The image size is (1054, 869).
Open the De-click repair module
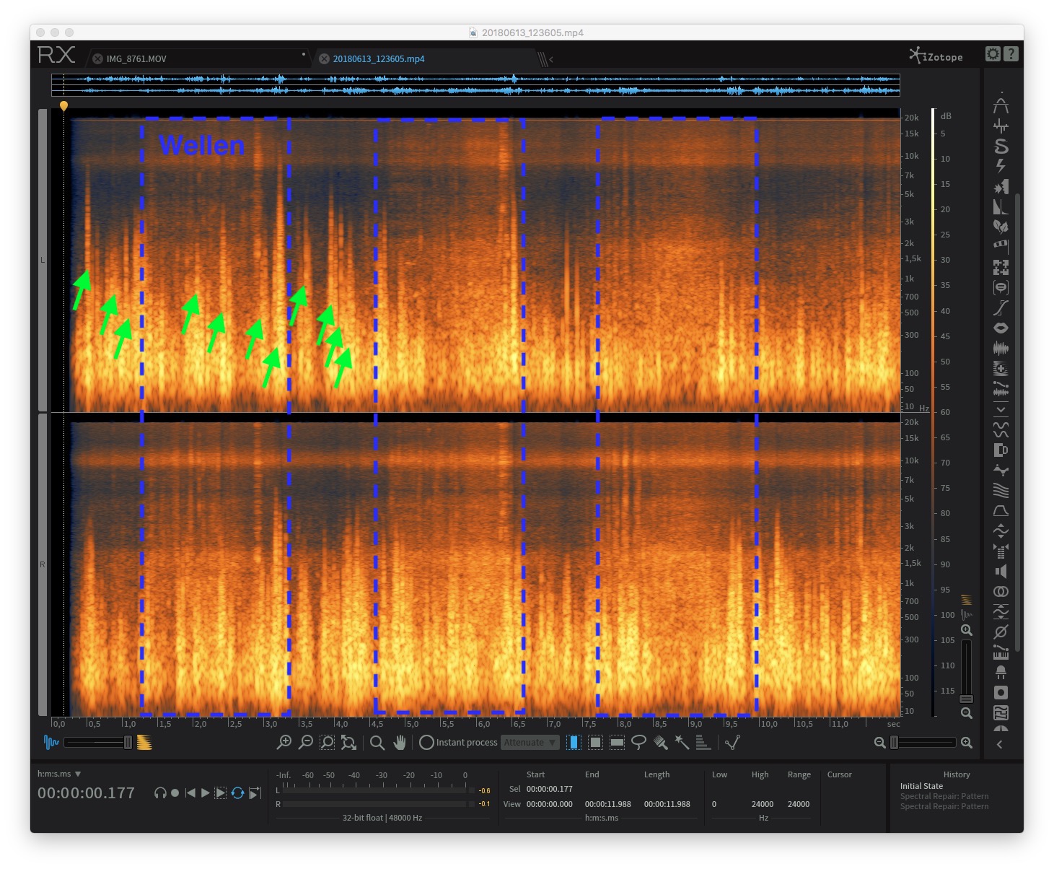point(1001,126)
